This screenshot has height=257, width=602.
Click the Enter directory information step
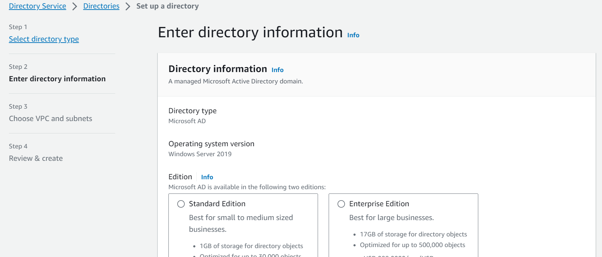(57, 79)
